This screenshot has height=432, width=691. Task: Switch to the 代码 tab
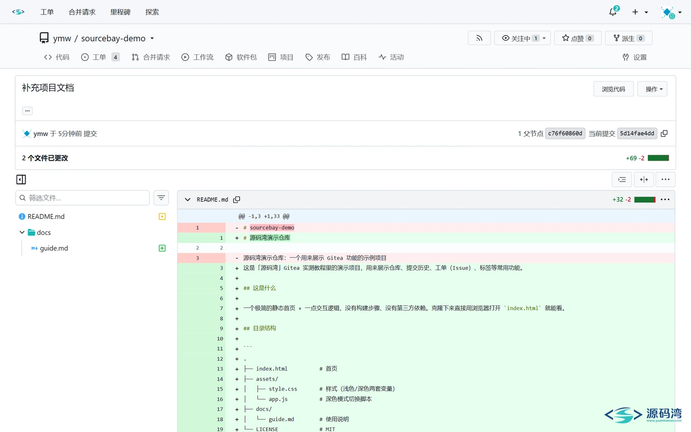coord(57,57)
